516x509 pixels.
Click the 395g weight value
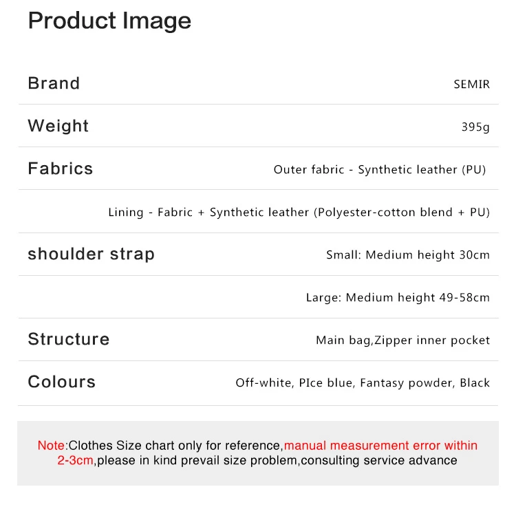(x=475, y=127)
